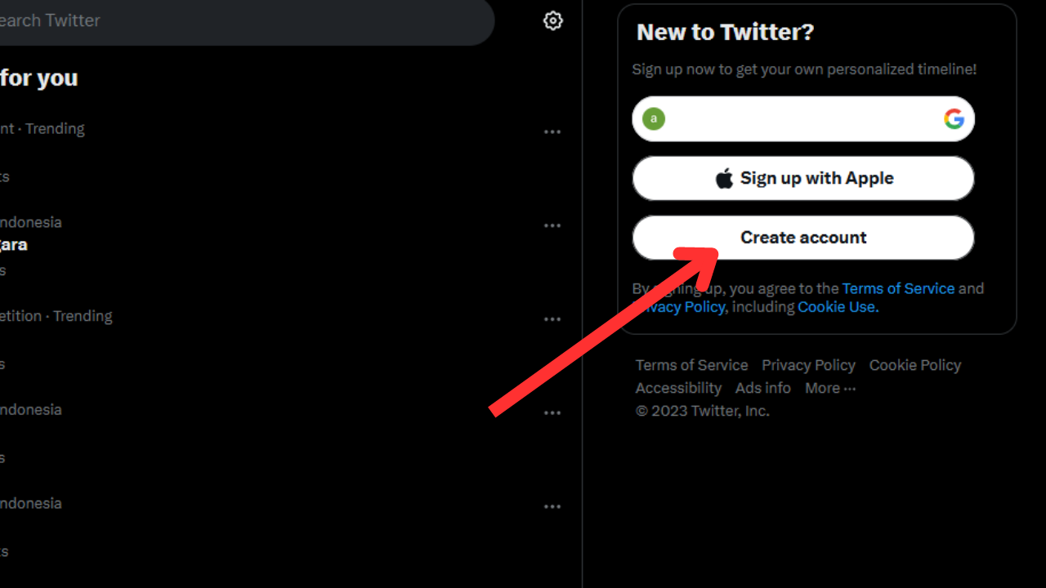This screenshot has height=588, width=1046.
Task: Focus the Search Twitter field
Action: (x=245, y=20)
